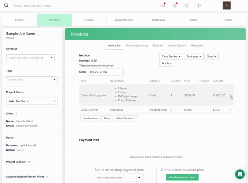Click the $500.00 price value
248x183 pixels.
[x=189, y=95]
